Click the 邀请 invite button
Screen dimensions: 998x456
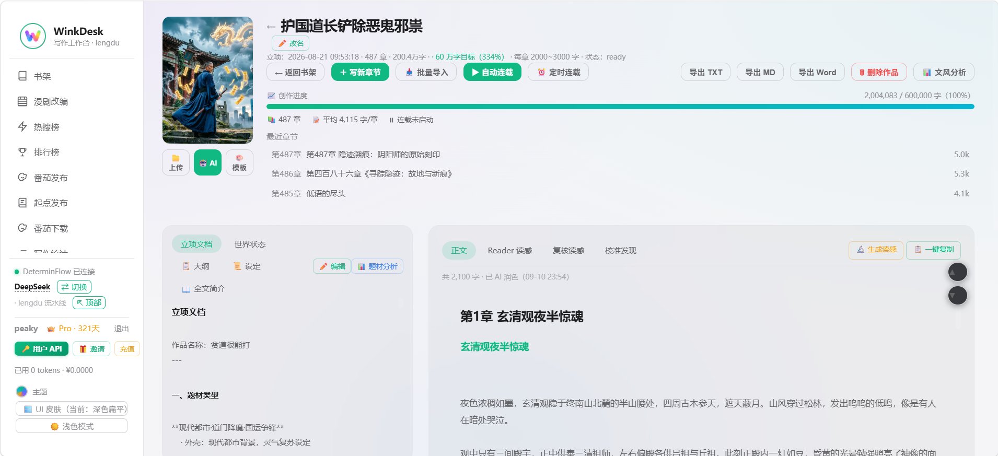91,349
